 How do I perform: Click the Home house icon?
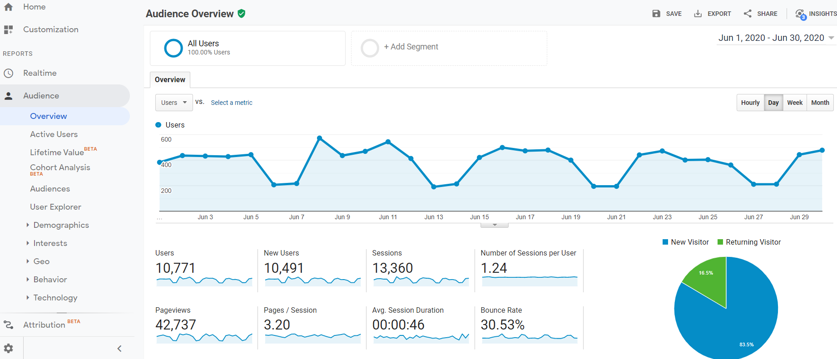[8, 7]
